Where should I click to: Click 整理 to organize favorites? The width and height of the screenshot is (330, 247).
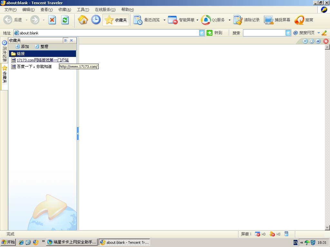tap(42, 47)
